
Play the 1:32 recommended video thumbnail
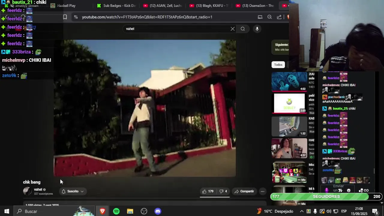point(289,126)
